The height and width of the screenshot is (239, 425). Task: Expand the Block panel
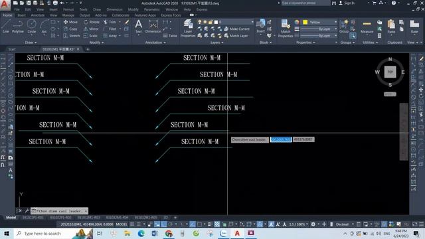[x=266, y=42]
